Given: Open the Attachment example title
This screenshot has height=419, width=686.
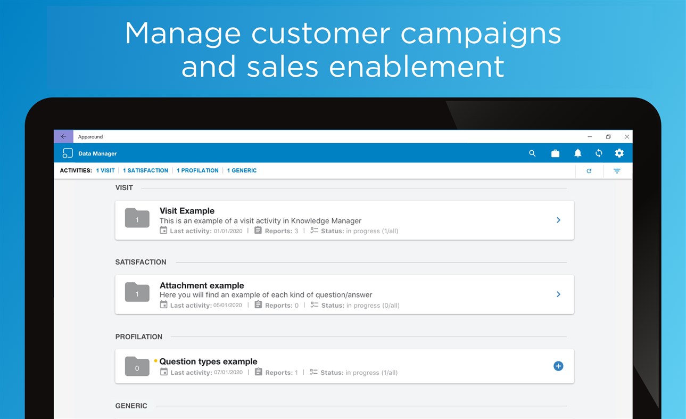Looking at the screenshot, I should point(202,285).
